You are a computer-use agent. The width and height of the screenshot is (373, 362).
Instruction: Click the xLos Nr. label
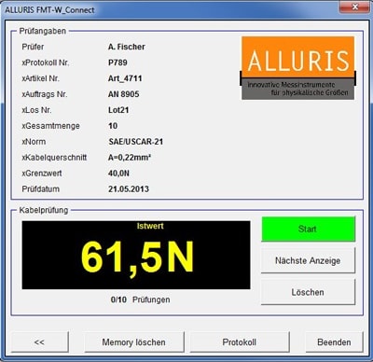pyautogui.click(x=36, y=110)
